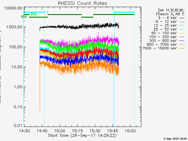Screen dimensions: 188x141
Task: Click the 16:00 time axis label
Action: click(x=130, y=131)
